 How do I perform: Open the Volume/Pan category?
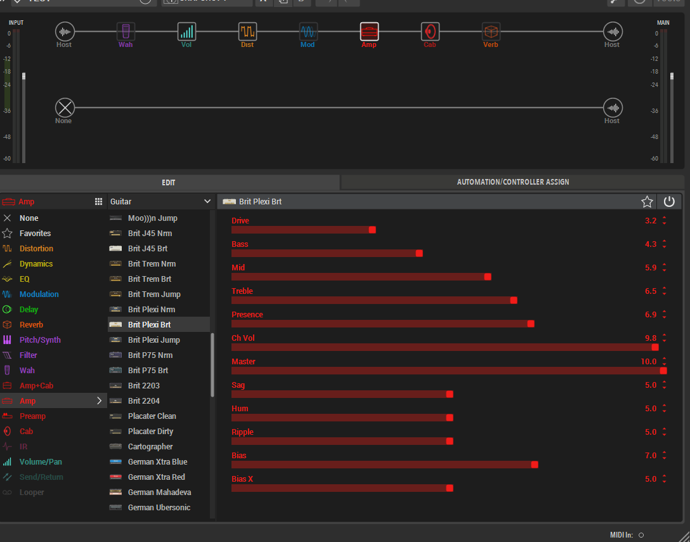[53, 462]
